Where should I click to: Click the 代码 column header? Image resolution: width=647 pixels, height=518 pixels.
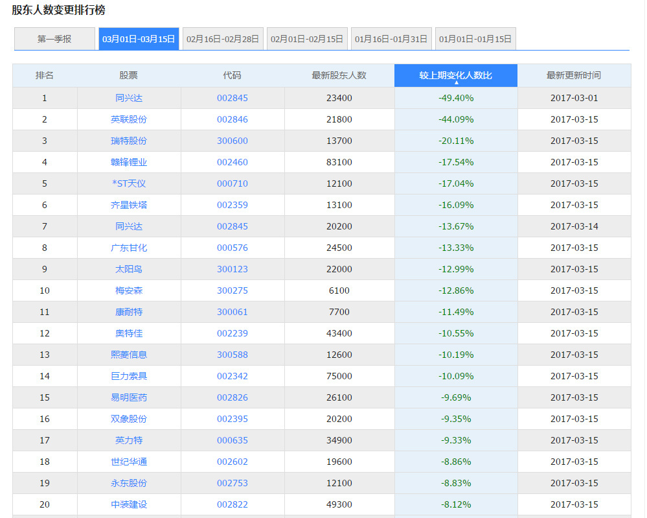[233, 75]
